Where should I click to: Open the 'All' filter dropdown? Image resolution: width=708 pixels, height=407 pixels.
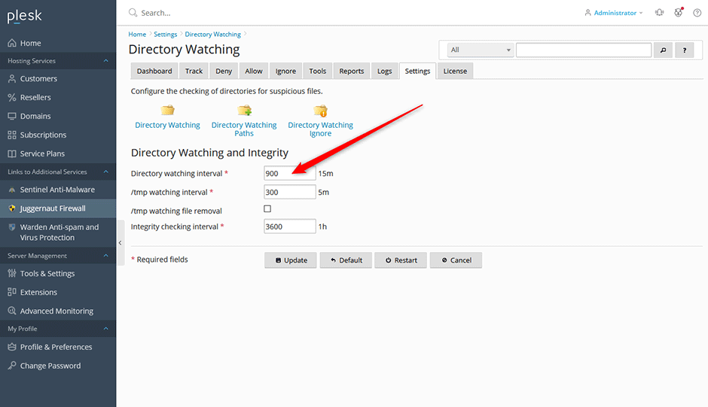click(x=480, y=50)
